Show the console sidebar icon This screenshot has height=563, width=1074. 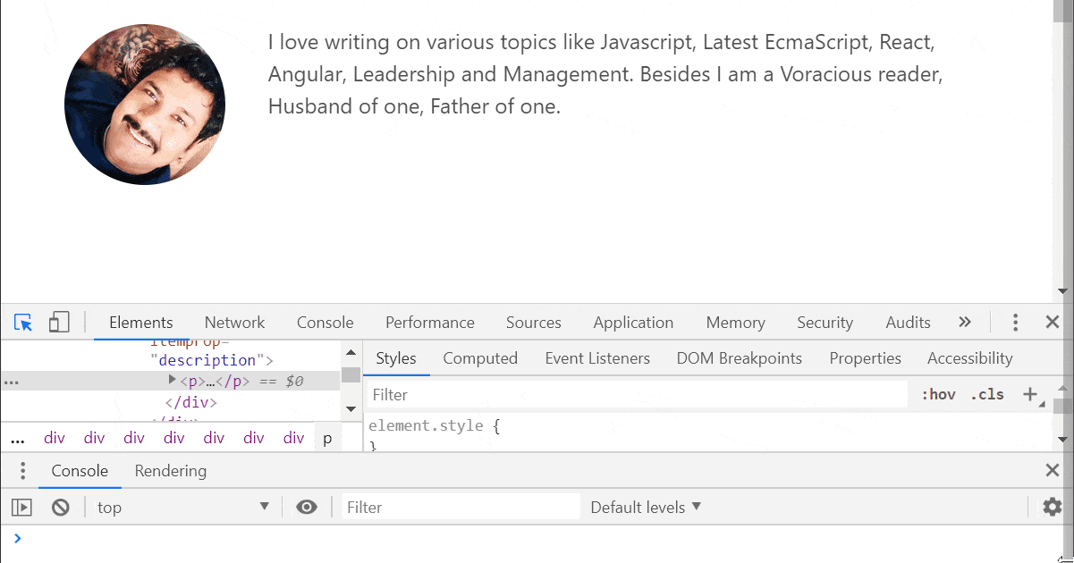[21, 508]
